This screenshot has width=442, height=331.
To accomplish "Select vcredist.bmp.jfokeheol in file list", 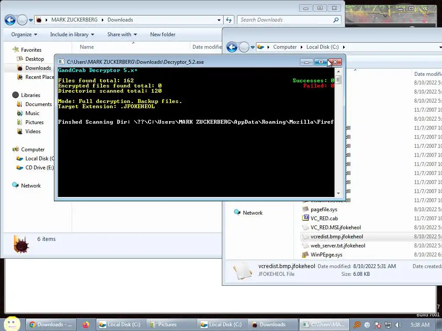I will 337,237.
